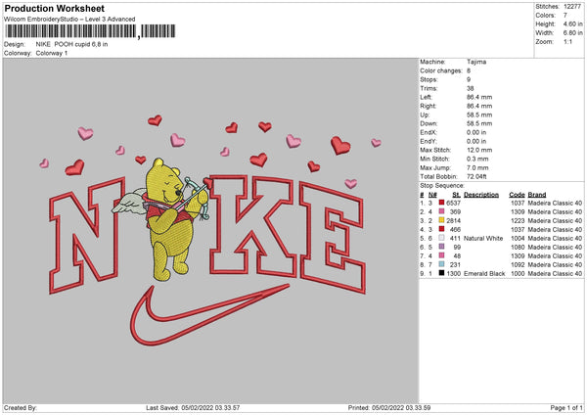This screenshot has width=587, height=415.
Task: Click the barcode below the studio name
Action: point(71,33)
